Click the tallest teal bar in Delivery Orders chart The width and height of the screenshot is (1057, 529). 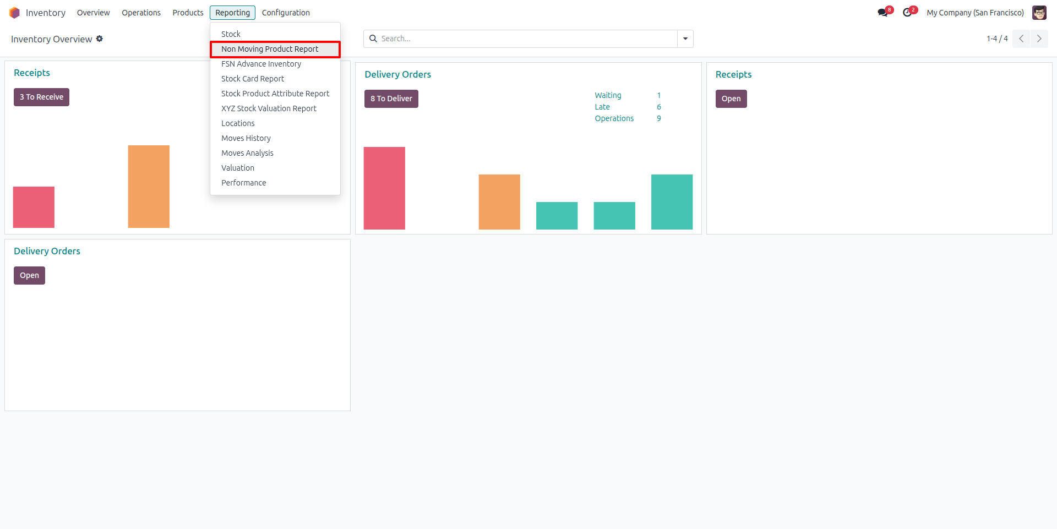[x=672, y=202]
